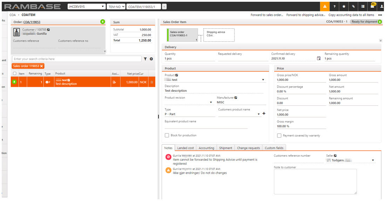Click the Note to customer text area
This screenshot has height=201, width=385.
click(315, 181)
